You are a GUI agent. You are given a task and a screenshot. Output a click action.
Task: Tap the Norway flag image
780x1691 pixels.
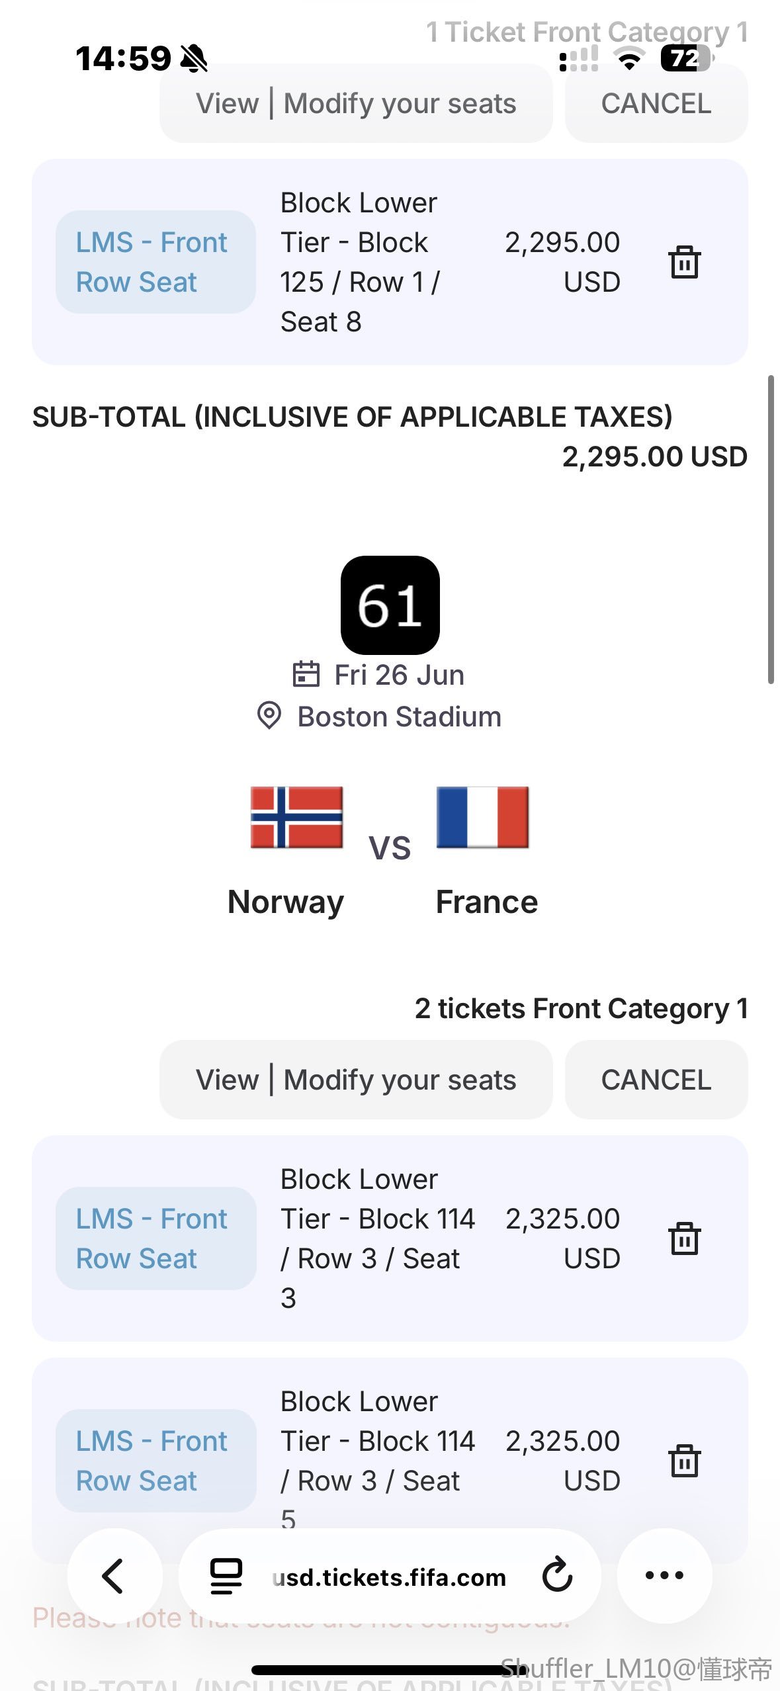coord(296,817)
